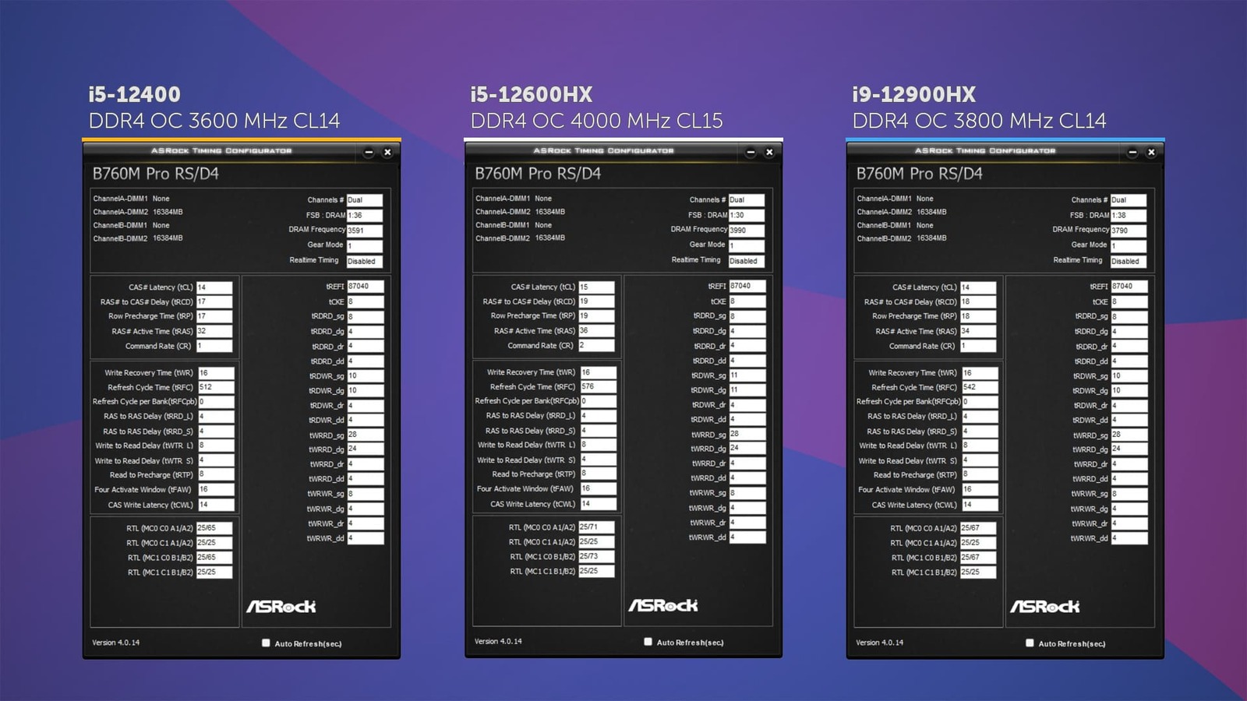Click ChannelA-DIMM2 16384MB text in i9-12900HX window
Image resolution: width=1247 pixels, height=701 pixels.
pyautogui.click(x=902, y=212)
